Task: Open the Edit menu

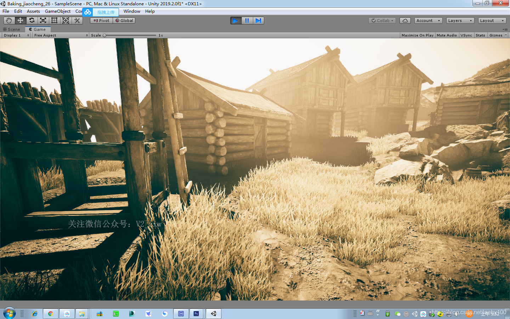Action: pyautogui.click(x=18, y=11)
